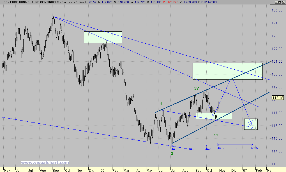Close the Euro Bund chart window

283,2
